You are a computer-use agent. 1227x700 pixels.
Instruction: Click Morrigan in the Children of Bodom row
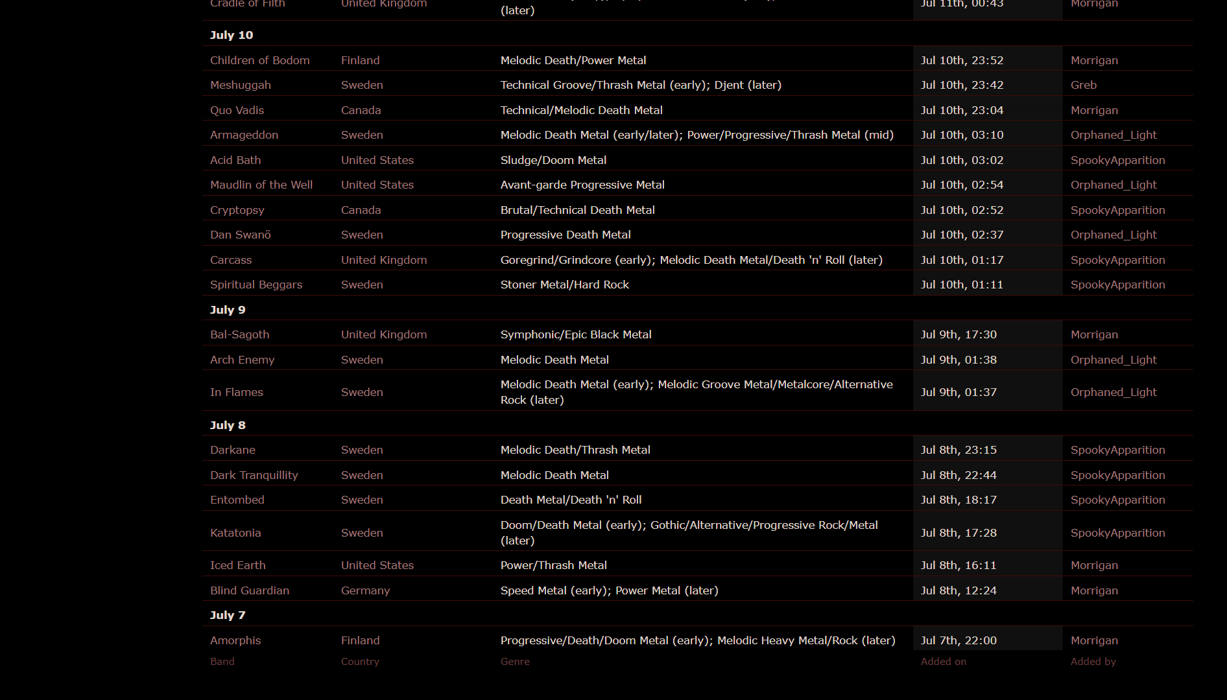(1094, 60)
